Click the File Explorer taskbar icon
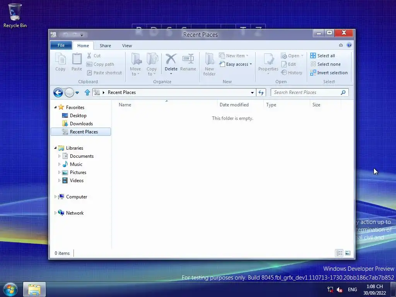This screenshot has height=297, width=396. tap(34, 289)
